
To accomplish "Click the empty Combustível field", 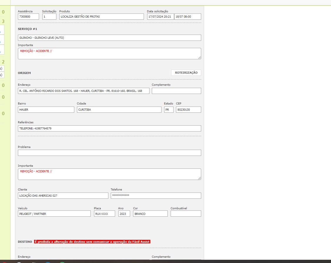I will [x=186, y=214].
